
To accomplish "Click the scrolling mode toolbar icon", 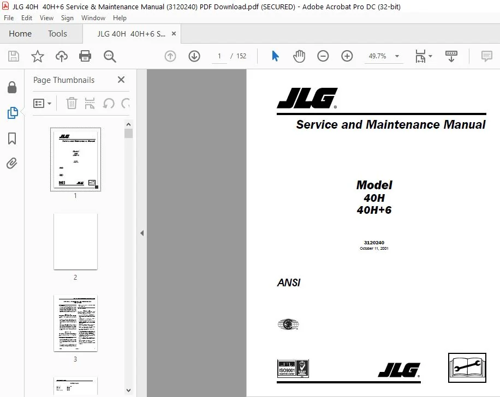I will [x=451, y=56].
